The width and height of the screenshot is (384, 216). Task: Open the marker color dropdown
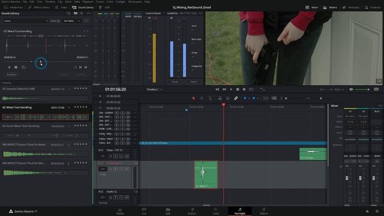(x=257, y=98)
